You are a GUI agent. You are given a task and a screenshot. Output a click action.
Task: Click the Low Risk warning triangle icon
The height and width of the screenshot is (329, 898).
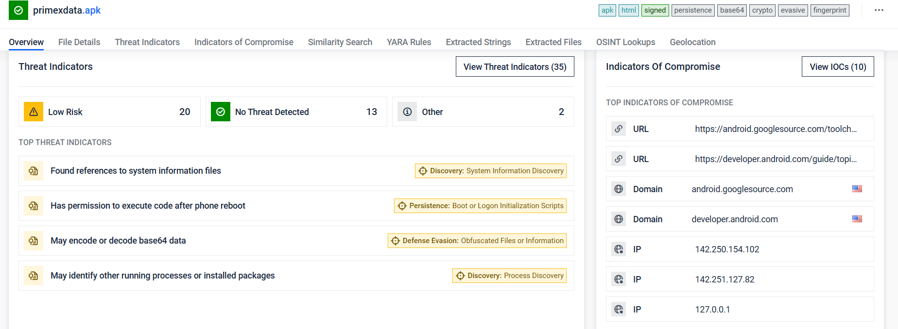point(34,112)
